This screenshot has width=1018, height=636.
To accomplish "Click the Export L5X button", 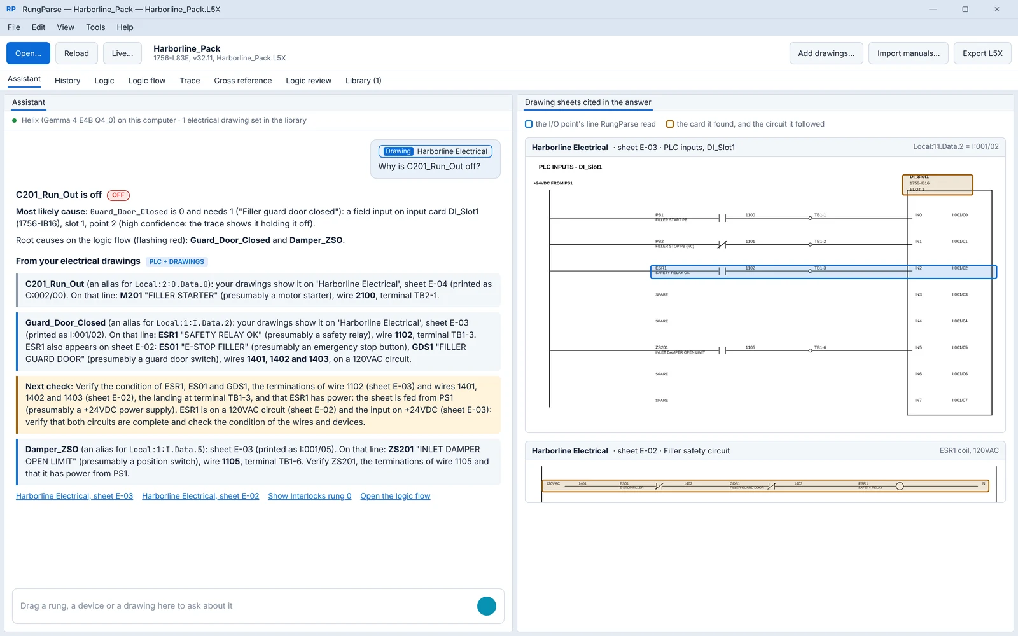I will (982, 53).
